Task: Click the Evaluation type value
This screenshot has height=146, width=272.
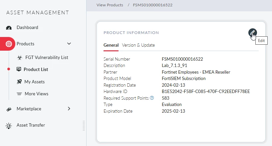Action: [x=172, y=105]
